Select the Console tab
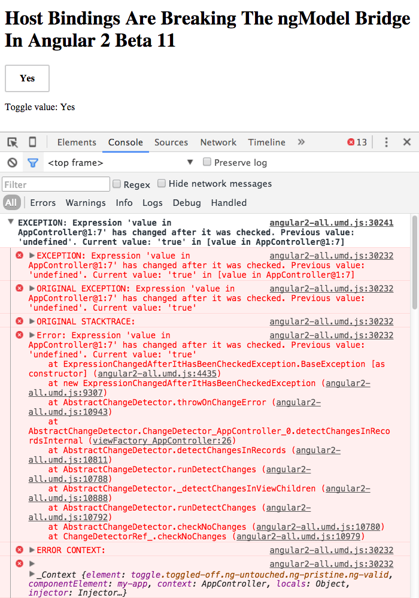Viewport: 419px width, 598px height. [126, 142]
